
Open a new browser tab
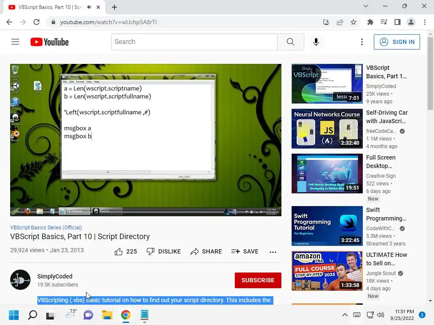click(114, 7)
